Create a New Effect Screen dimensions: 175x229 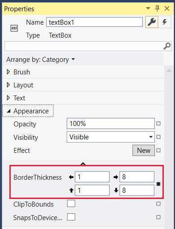click(144, 150)
